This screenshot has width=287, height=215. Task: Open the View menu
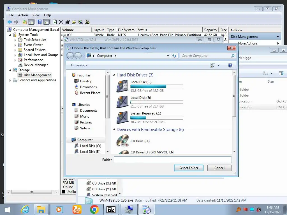tap(36, 15)
